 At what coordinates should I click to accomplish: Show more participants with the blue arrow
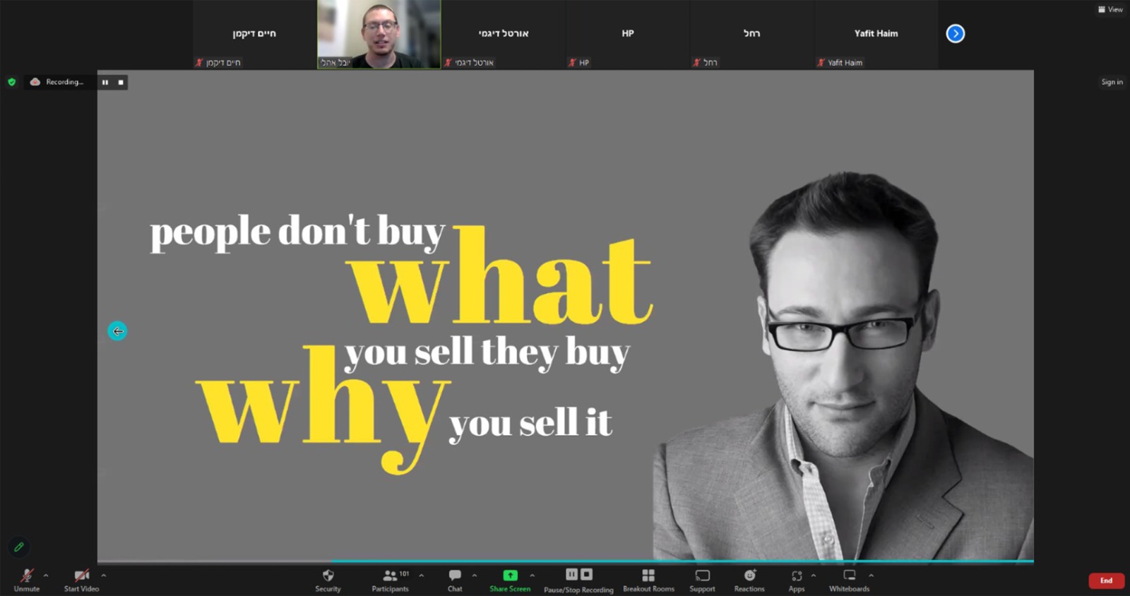(x=956, y=33)
